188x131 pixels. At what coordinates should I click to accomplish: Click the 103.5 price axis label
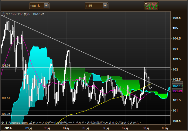click(177, 59)
